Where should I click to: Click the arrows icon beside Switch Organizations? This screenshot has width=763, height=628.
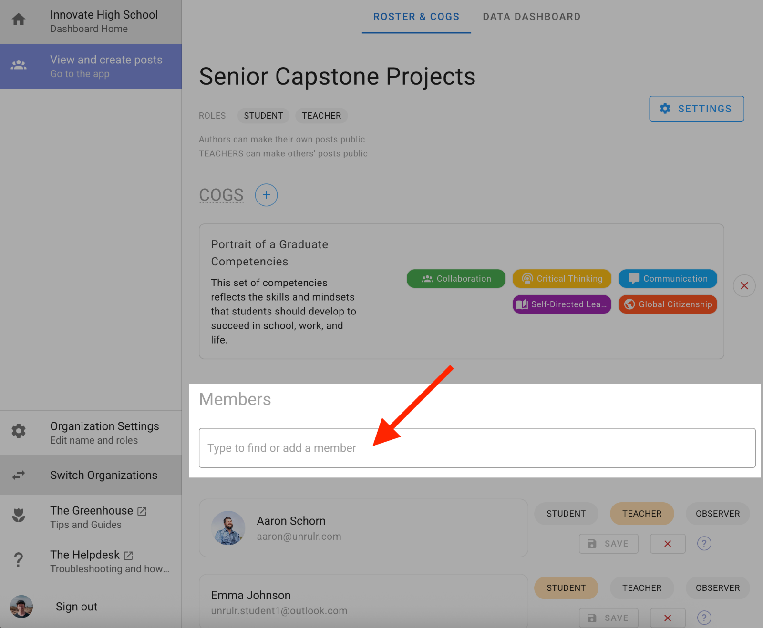[18, 475]
